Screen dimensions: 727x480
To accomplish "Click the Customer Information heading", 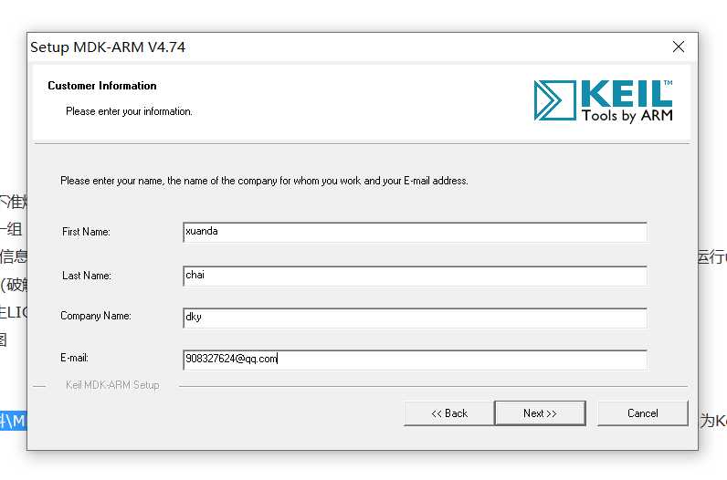I will (102, 86).
